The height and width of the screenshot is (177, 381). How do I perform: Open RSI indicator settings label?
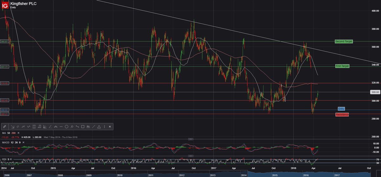click(x=4, y=159)
